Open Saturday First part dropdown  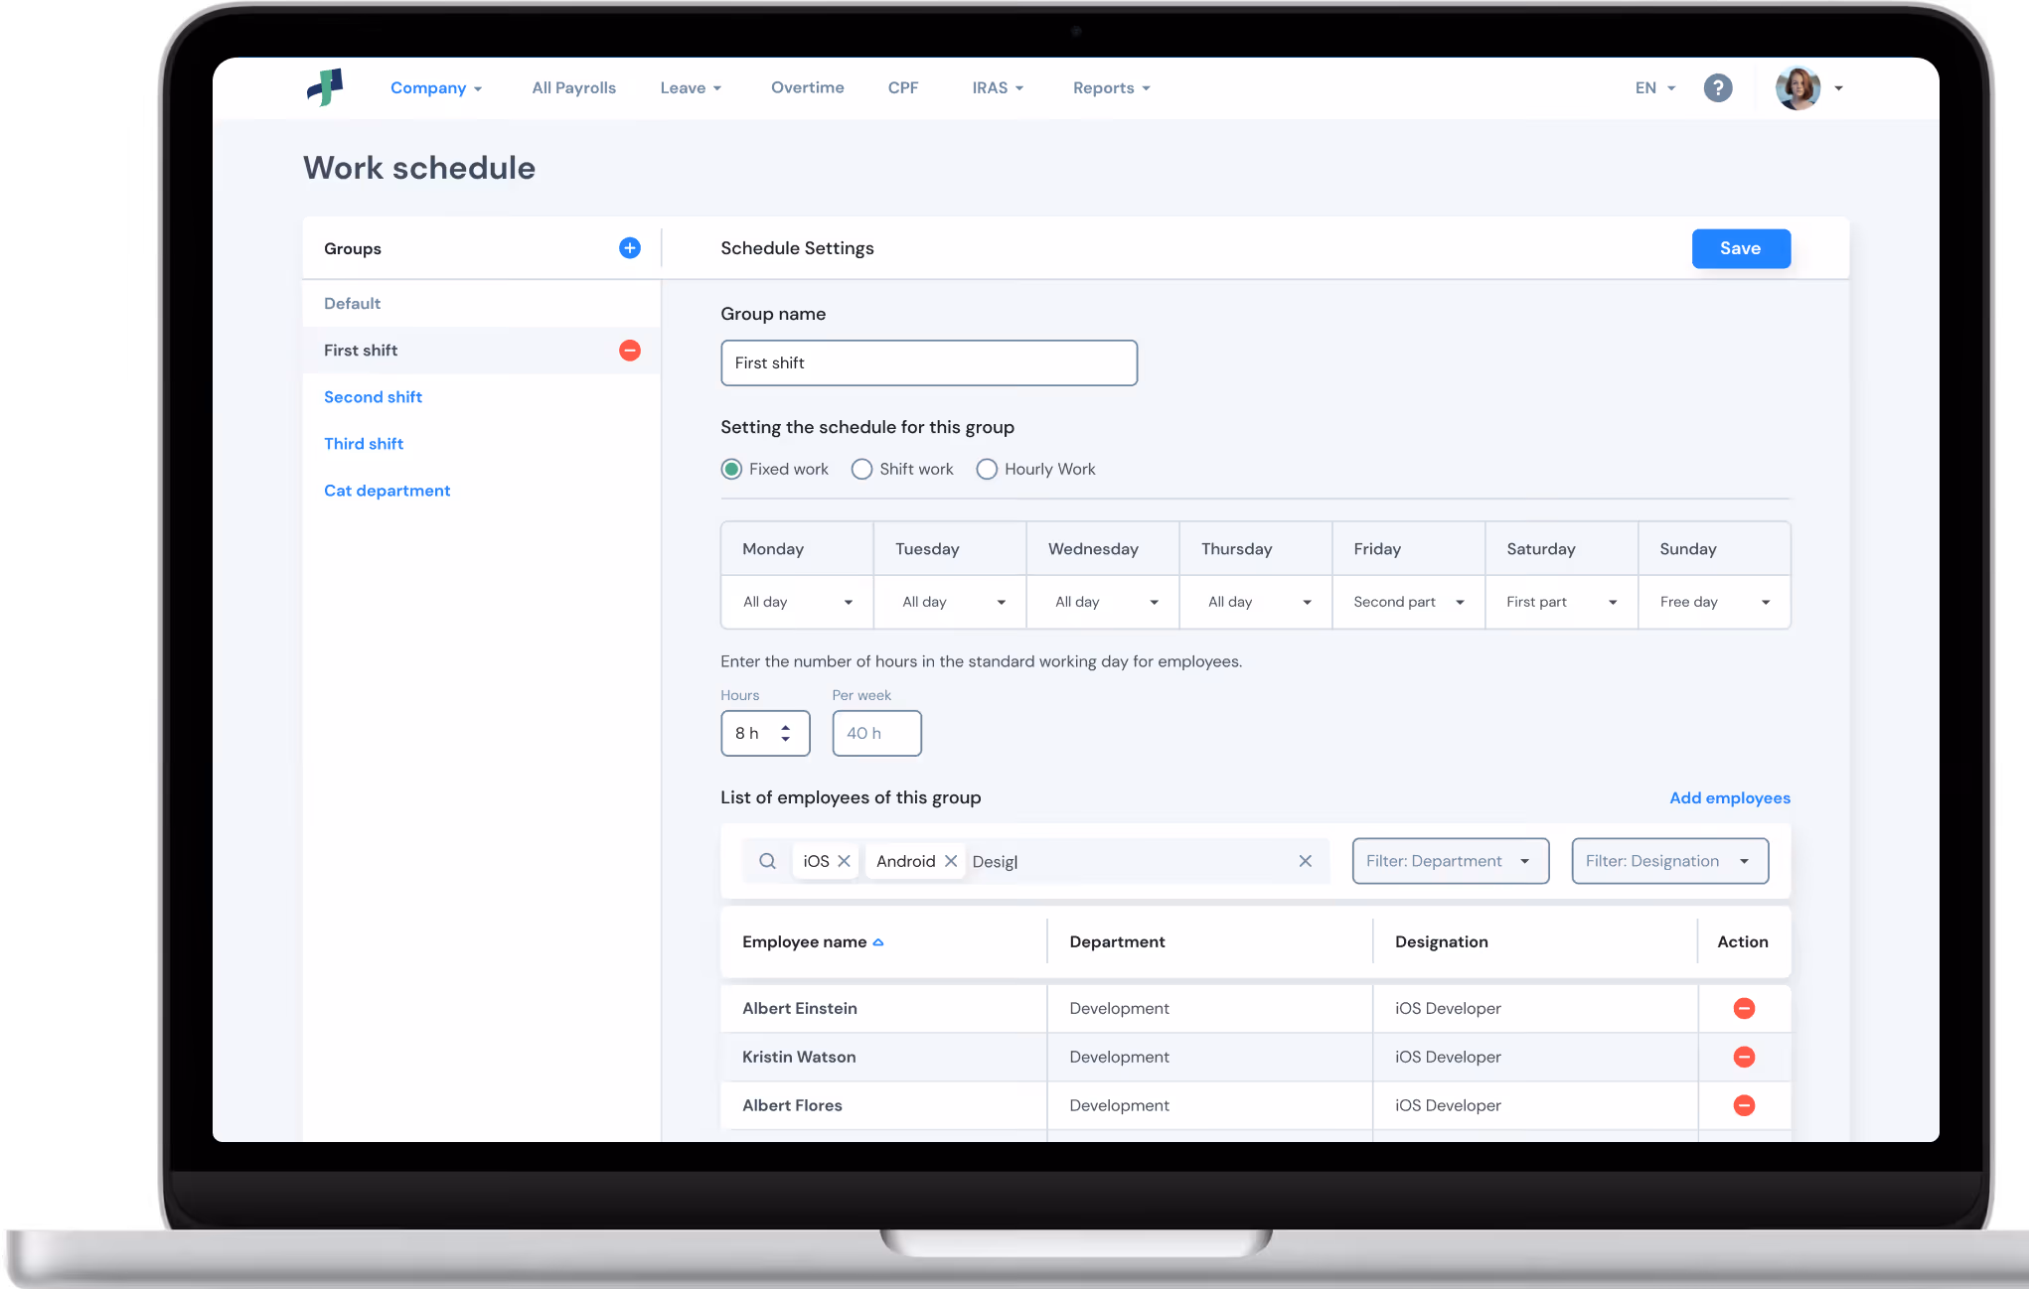click(x=1562, y=602)
